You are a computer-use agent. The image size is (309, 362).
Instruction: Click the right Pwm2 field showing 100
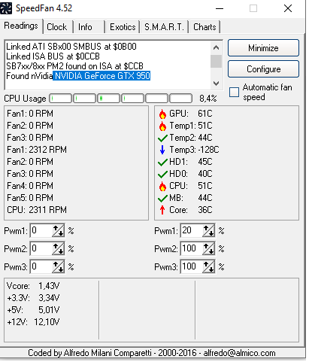[x=192, y=248]
